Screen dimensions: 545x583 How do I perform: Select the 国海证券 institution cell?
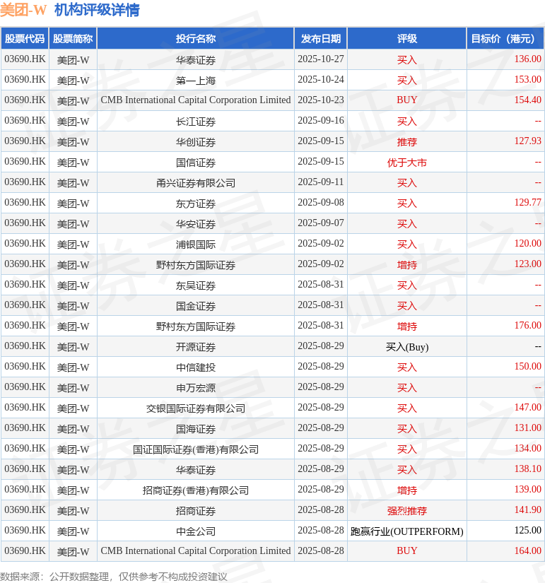pyautogui.click(x=196, y=428)
